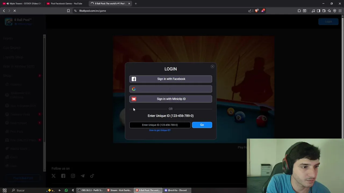Click the 8 Ball Pool logo in the sidebar
344x193 pixels.
[9, 21]
